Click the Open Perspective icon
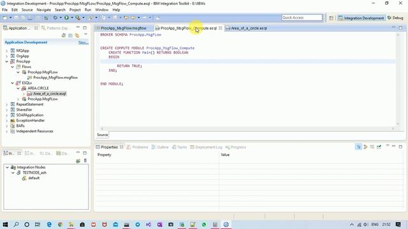Screen dimensions: 408x229 tap(331, 18)
